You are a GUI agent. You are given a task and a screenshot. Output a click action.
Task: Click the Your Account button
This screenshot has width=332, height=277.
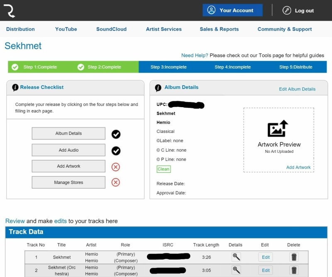(x=232, y=10)
